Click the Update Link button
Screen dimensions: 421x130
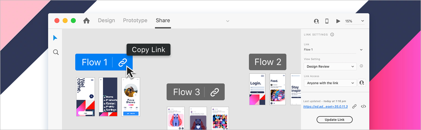pyautogui.click(x=335, y=120)
